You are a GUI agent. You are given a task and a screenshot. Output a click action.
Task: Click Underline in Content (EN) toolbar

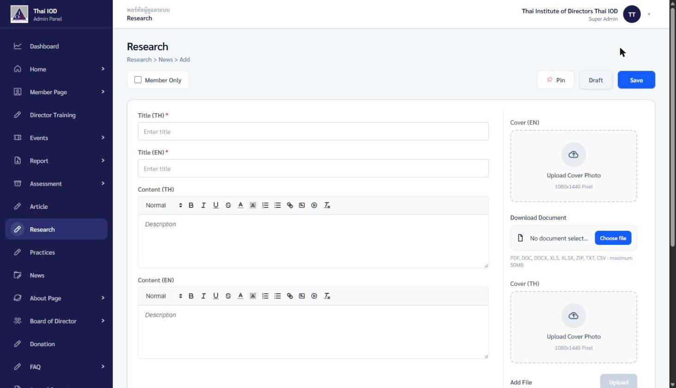pos(216,296)
